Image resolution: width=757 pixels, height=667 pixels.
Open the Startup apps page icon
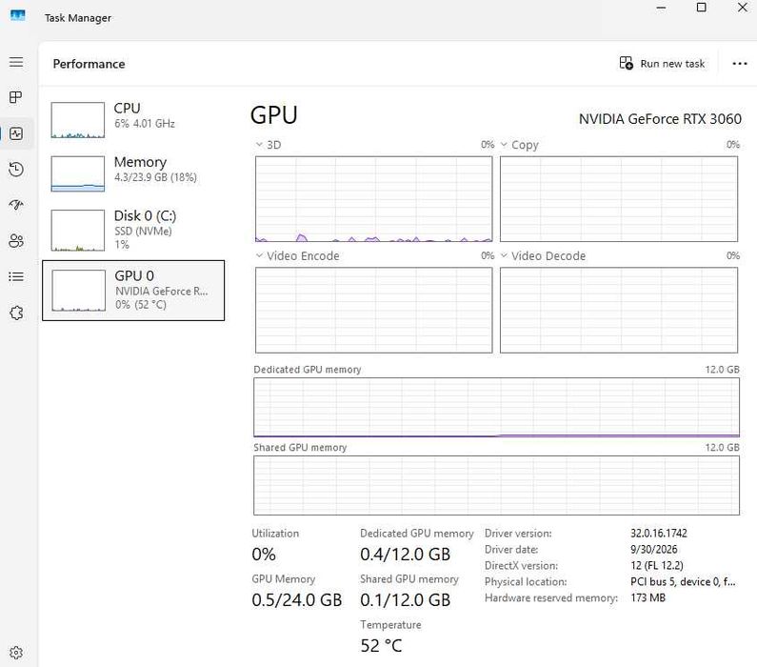pos(16,205)
